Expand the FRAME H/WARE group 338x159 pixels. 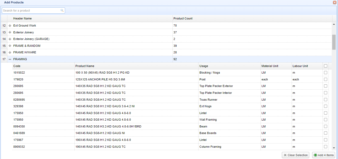(x=10, y=53)
